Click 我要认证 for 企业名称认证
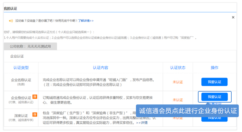Screen dimensions: 242x132 pos(214,82)
